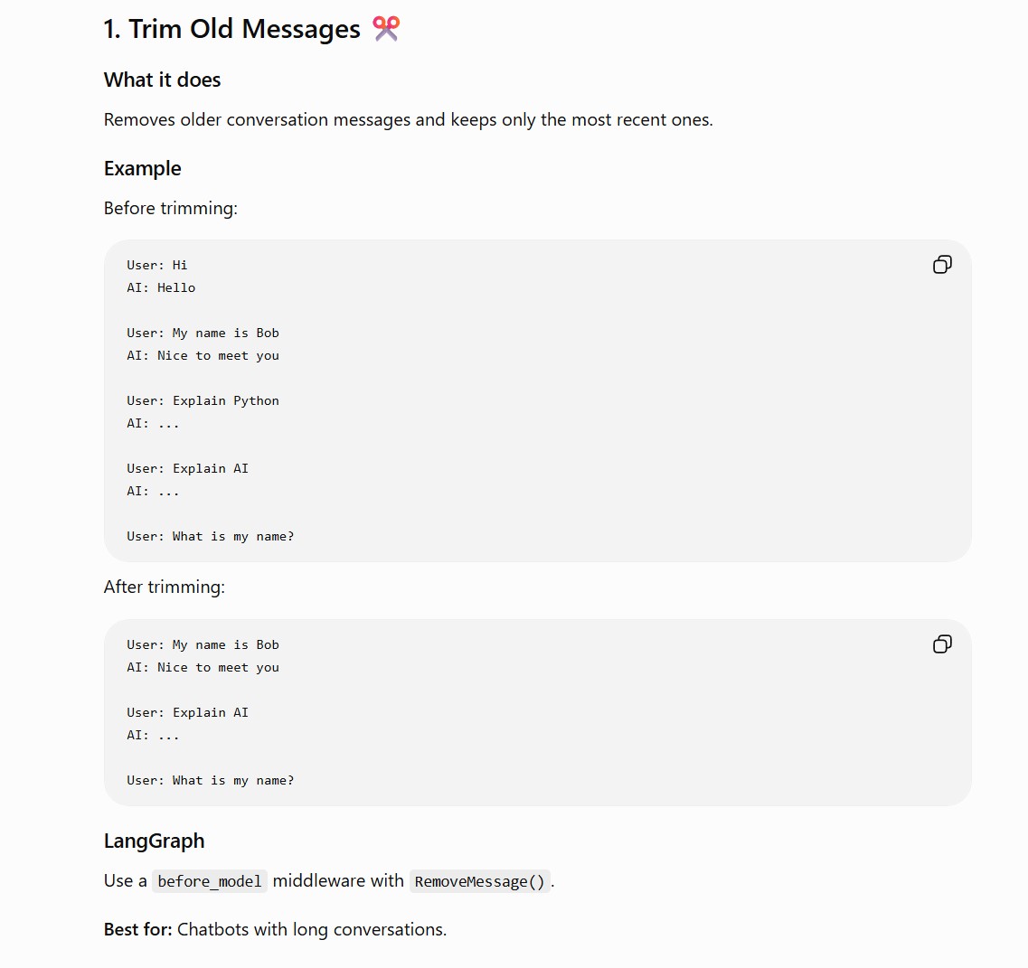Click the scissors emoji in heading
This screenshot has height=968, width=1028.
(x=386, y=29)
